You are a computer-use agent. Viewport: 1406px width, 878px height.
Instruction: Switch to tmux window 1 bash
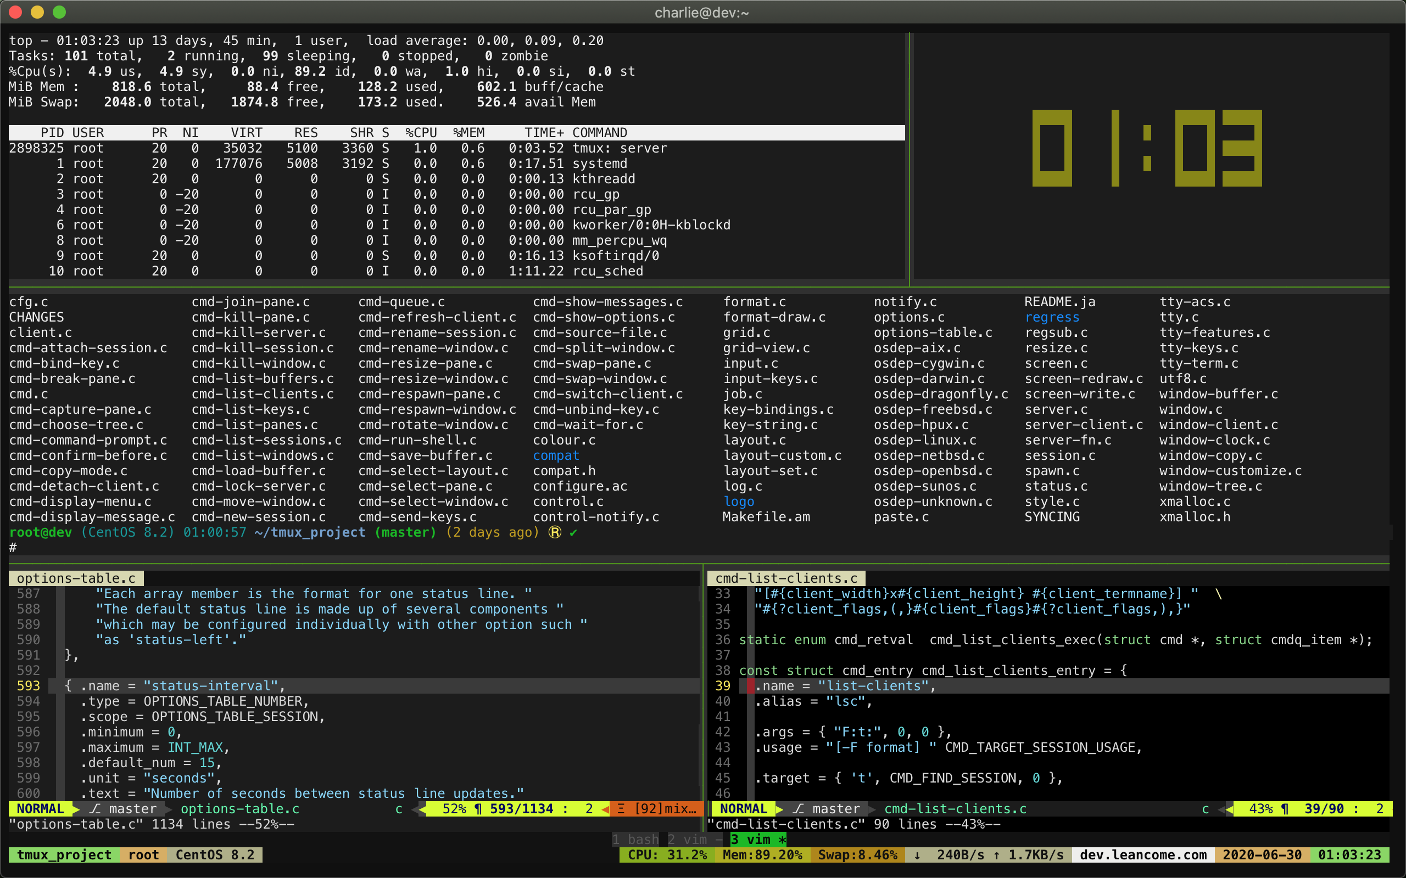point(635,840)
